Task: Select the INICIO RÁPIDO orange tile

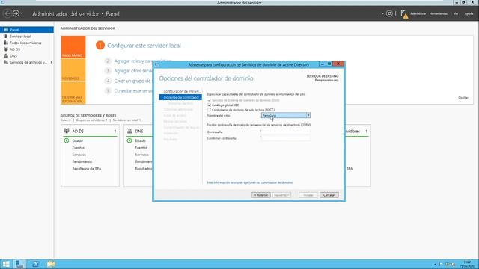Action: (73, 47)
